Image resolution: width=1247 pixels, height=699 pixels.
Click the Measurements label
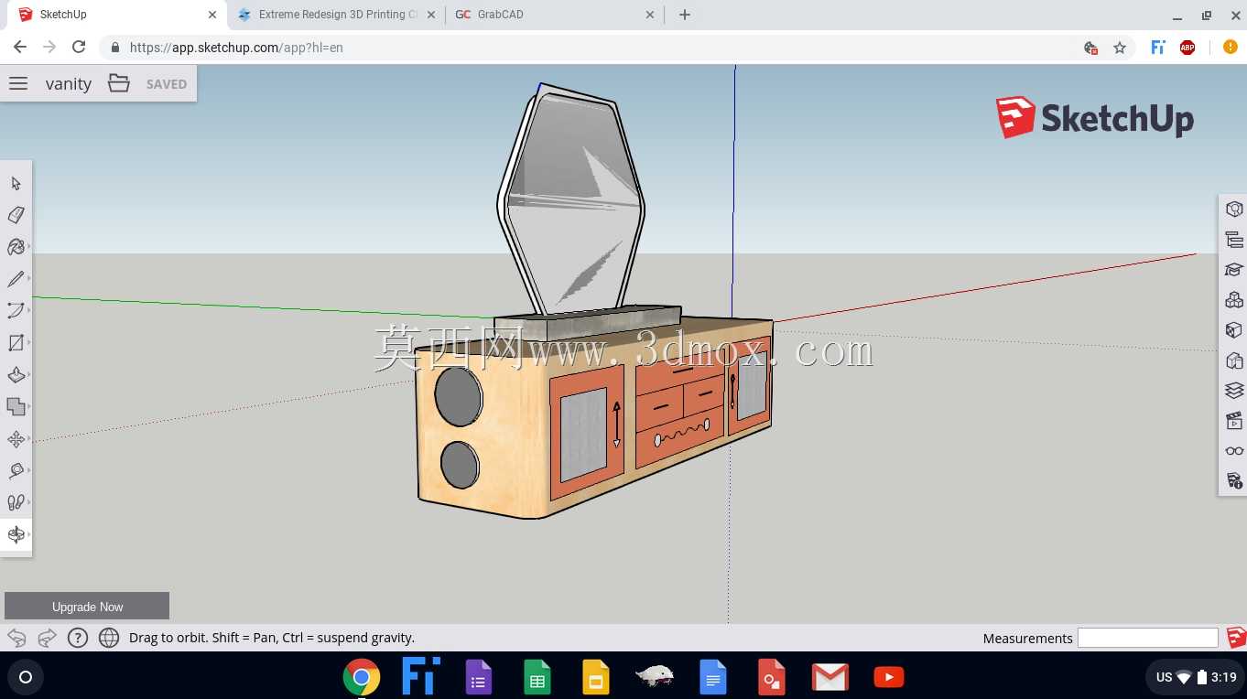click(x=1027, y=639)
